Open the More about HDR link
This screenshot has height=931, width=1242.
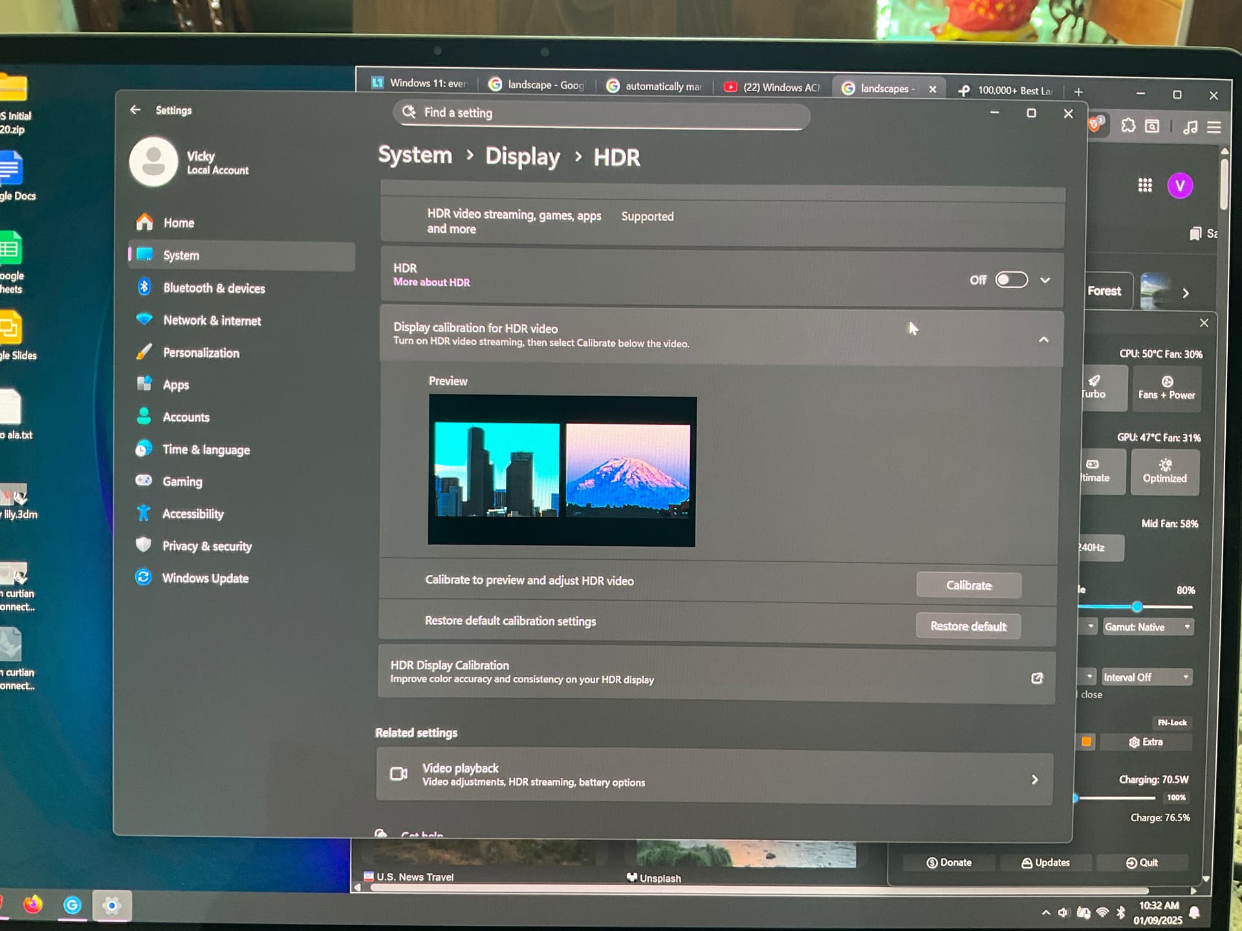pyautogui.click(x=431, y=283)
